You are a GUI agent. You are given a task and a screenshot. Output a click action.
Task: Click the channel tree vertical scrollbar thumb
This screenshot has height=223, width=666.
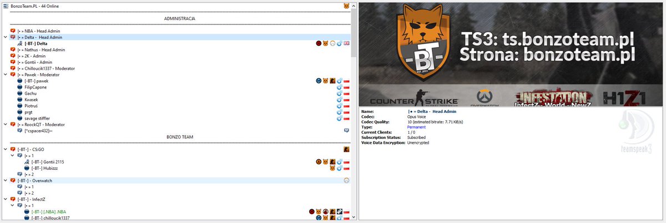(x=354, y=32)
